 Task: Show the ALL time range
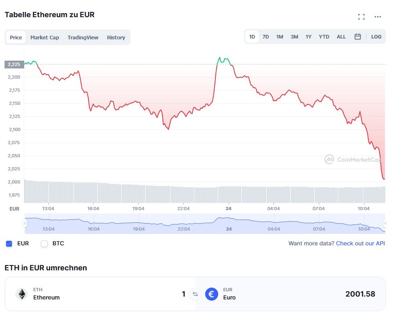click(x=341, y=37)
